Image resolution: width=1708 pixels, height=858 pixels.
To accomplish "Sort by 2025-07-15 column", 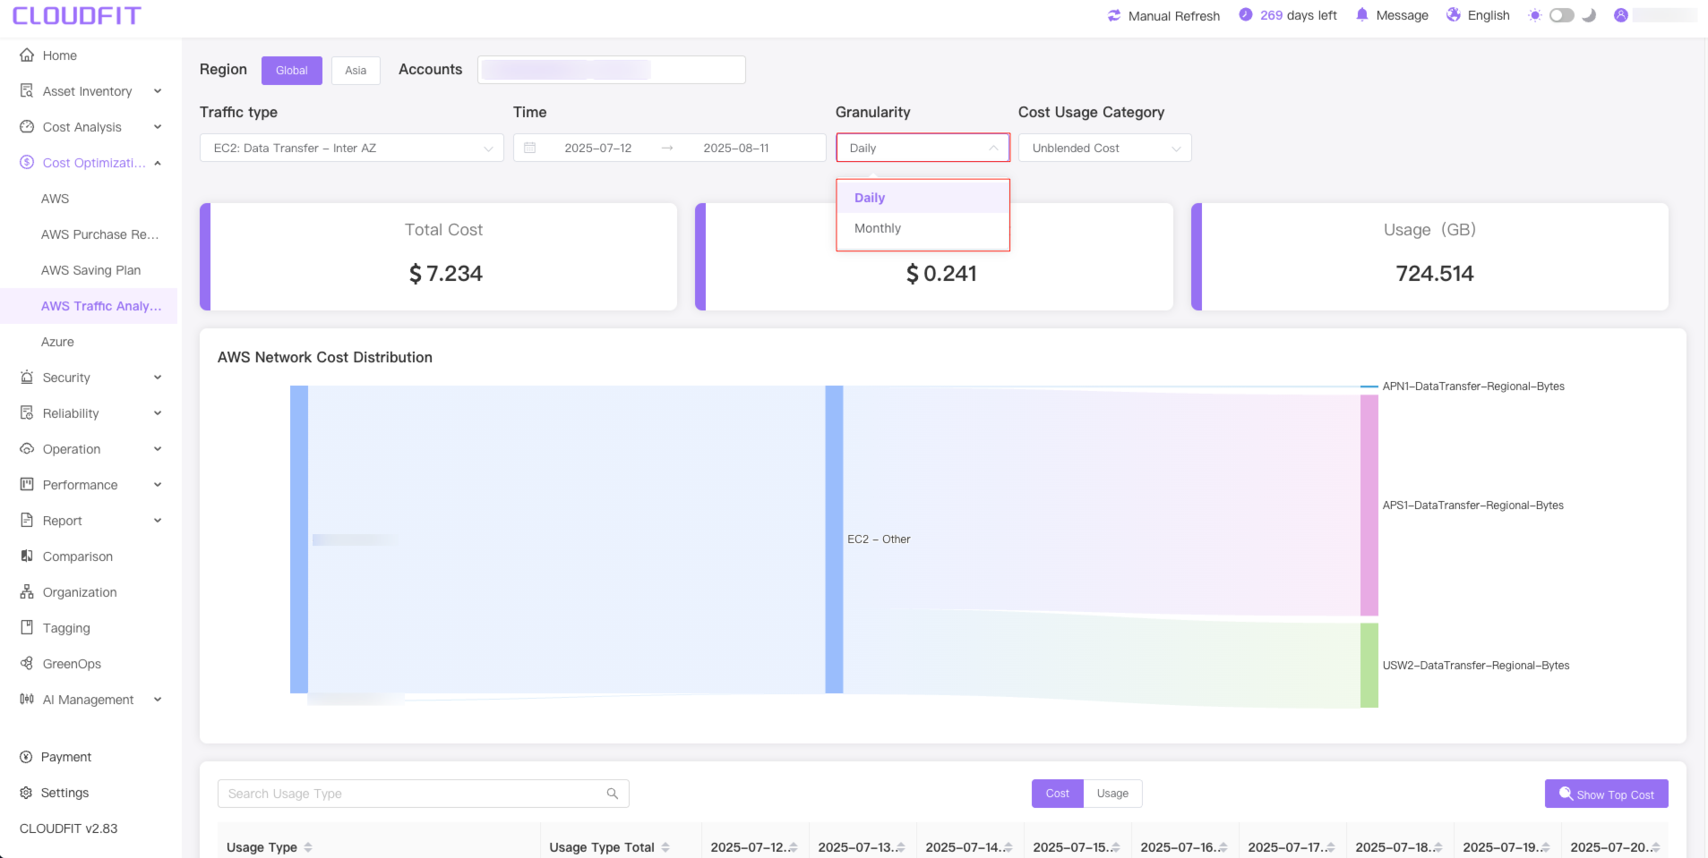I will (x=1116, y=847).
